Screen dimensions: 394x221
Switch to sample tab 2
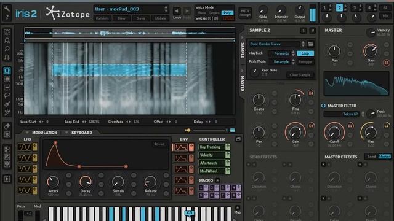(339, 8)
